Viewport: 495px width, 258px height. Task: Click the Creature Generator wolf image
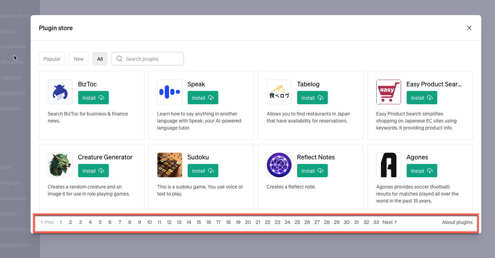[60, 165]
